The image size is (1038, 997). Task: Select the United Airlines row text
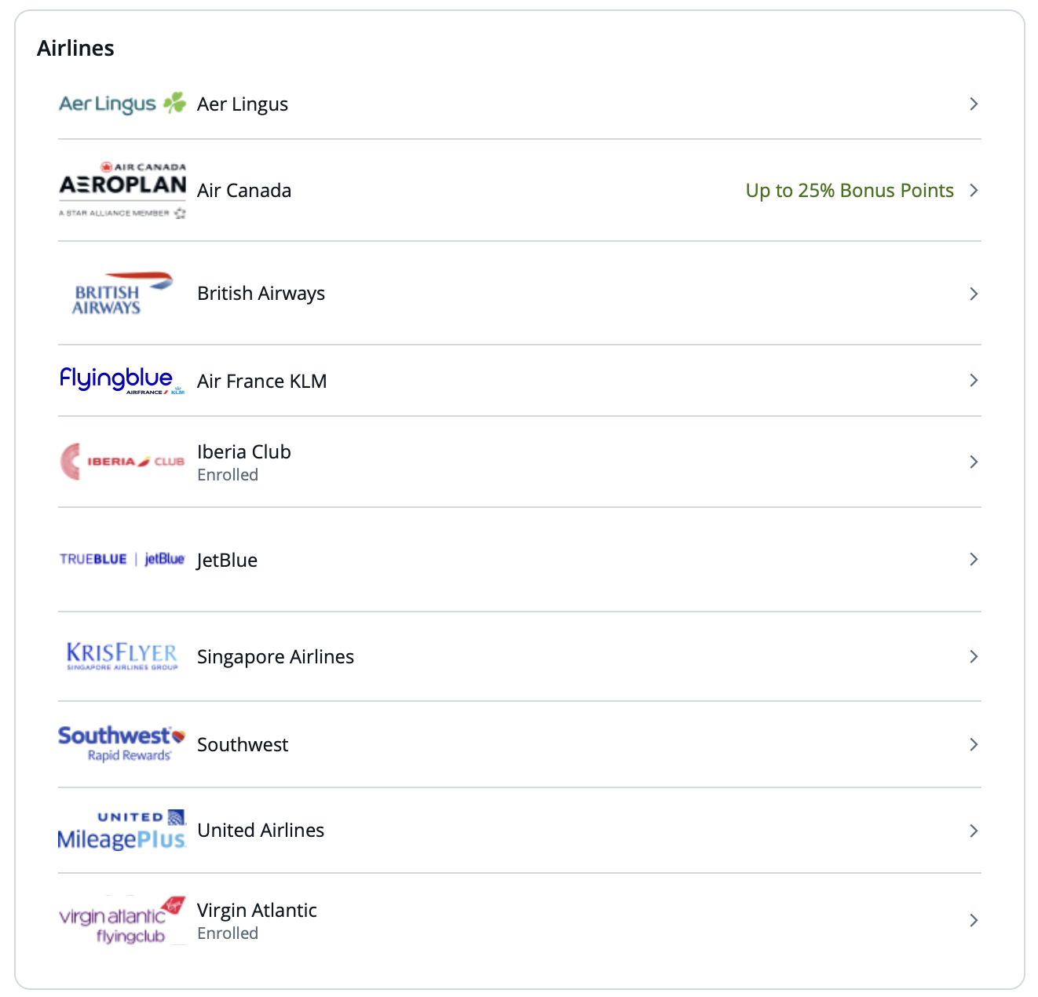(x=261, y=830)
